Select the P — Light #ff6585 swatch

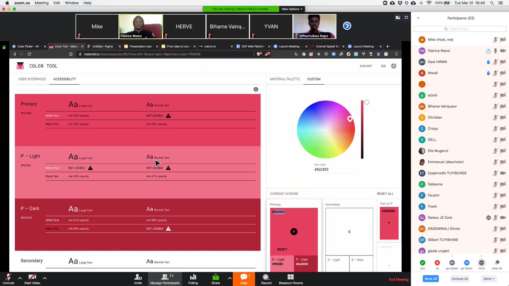[x=282, y=264]
